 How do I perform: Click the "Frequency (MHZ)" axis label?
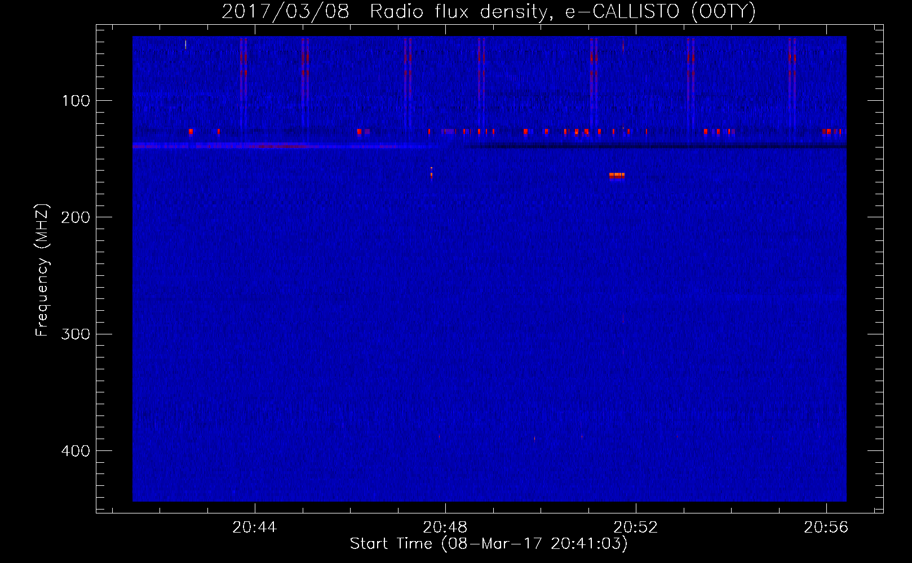pyautogui.click(x=42, y=270)
